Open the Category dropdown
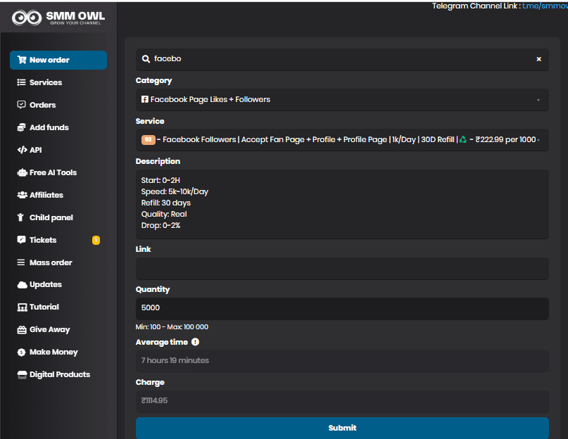568x439 pixels. coord(341,100)
